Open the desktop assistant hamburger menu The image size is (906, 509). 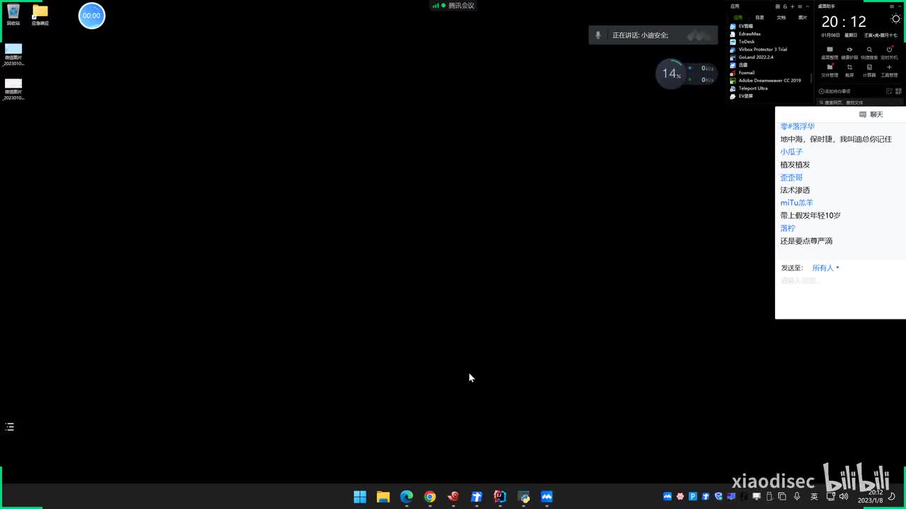(x=892, y=6)
